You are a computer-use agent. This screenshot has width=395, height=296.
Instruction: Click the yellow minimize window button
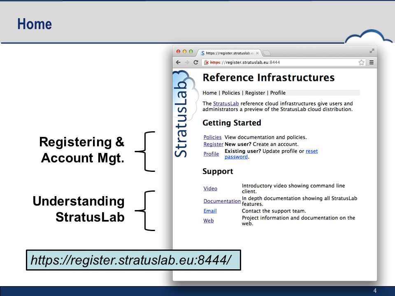tap(184, 51)
